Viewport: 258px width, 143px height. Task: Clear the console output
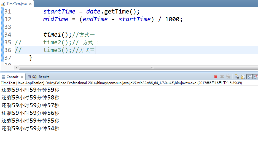pyautogui.click(x=237, y=77)
